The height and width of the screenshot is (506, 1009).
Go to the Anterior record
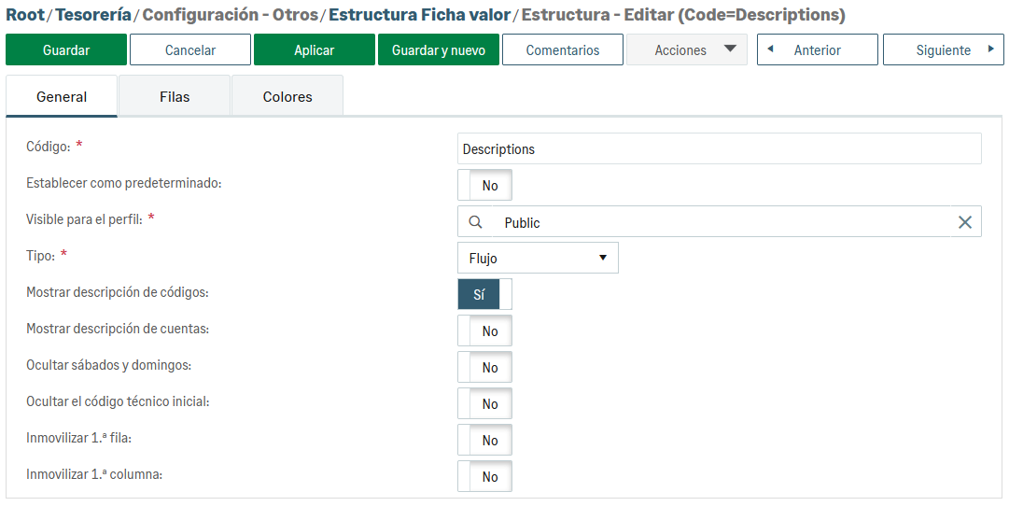(817, 50)
